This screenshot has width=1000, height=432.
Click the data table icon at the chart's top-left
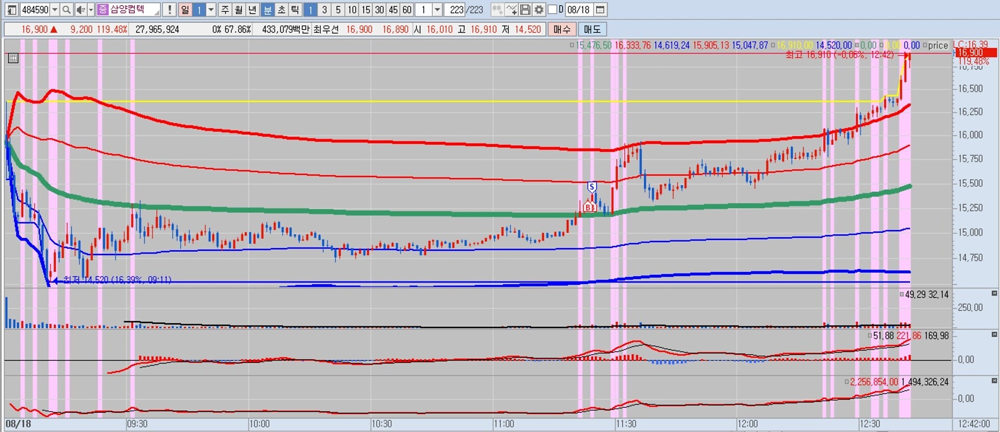tap(13, 58)
